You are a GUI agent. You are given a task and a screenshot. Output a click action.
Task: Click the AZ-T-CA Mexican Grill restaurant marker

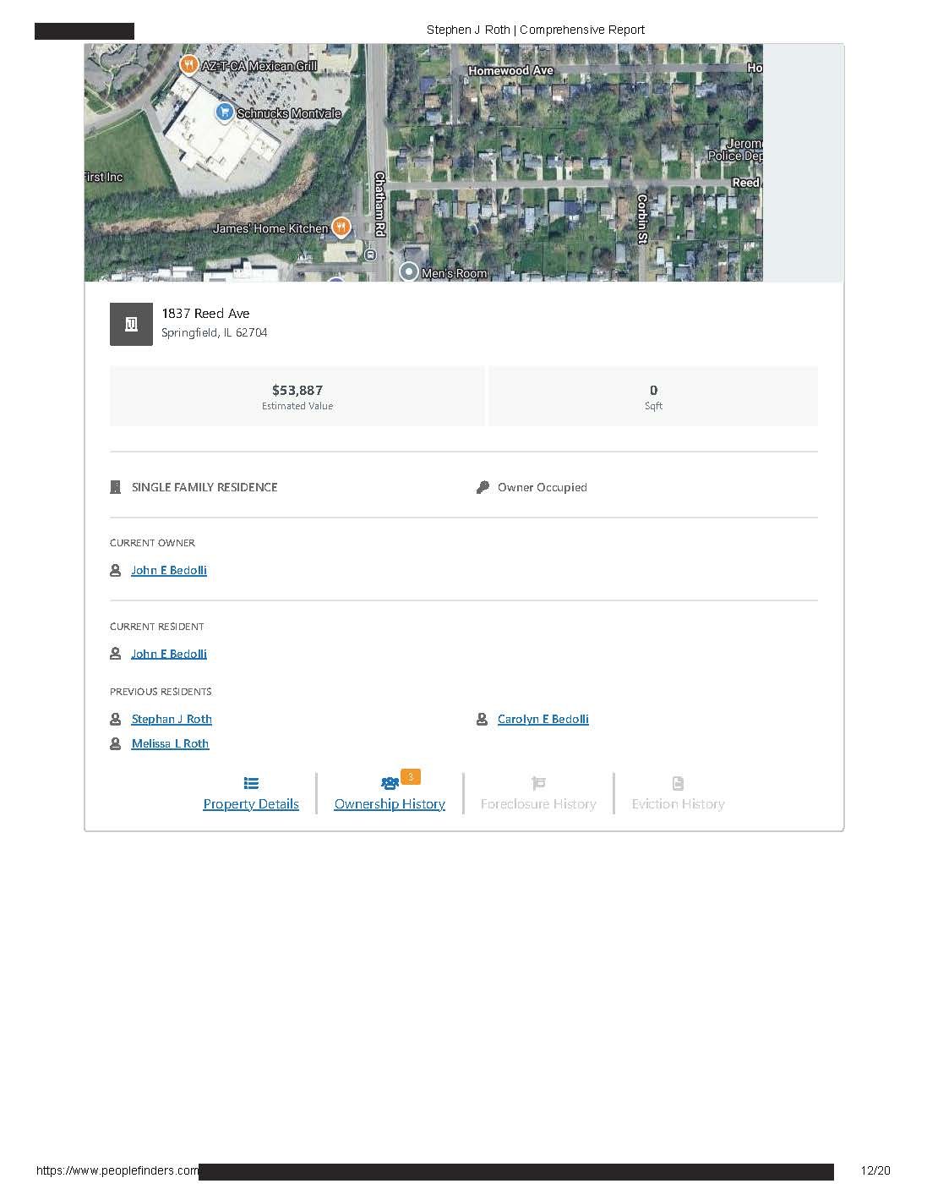[x=189, y=64]
